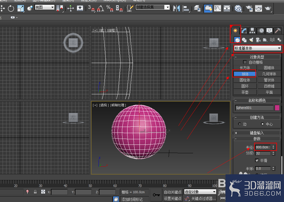The height and width of the screenshot is (202, 284).
Task: Click the 半径 value input field
Action: 263,147
